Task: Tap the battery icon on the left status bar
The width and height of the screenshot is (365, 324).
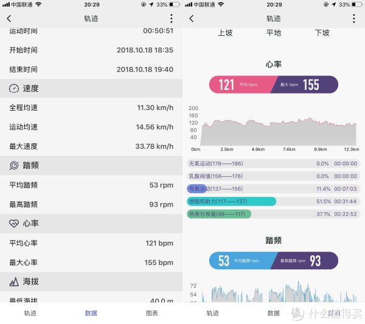Action: coord(175,4)
